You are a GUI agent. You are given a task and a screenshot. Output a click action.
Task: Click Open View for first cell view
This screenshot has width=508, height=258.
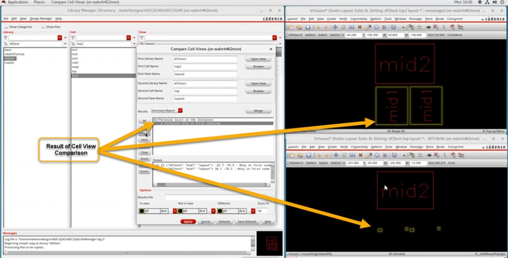tap(258, 59)
